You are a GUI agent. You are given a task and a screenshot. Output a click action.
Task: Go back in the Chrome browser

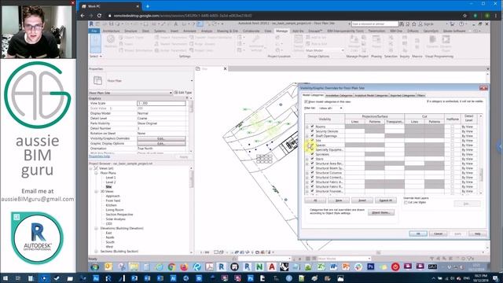coord(83,16)
